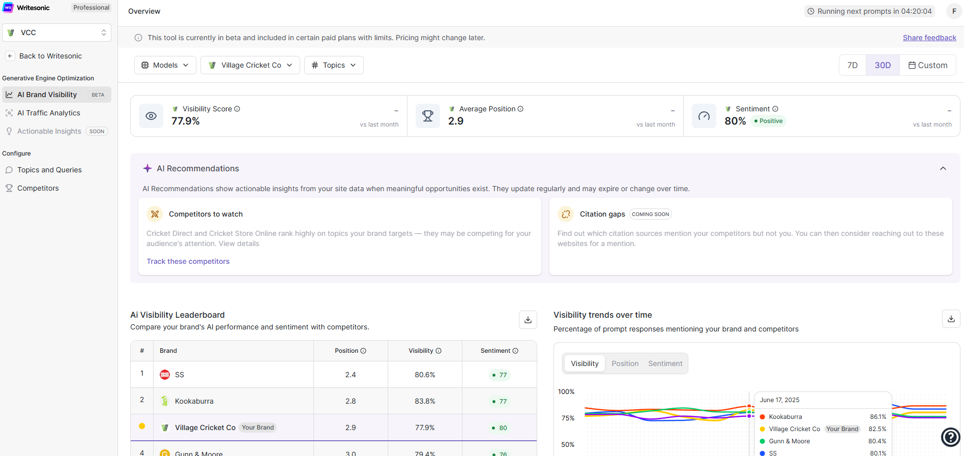Image resolution: width=964 pixels, height=456 pixels.
Task: Click the eye icon for Visibility Score
Action: click(x=151, y=116)
